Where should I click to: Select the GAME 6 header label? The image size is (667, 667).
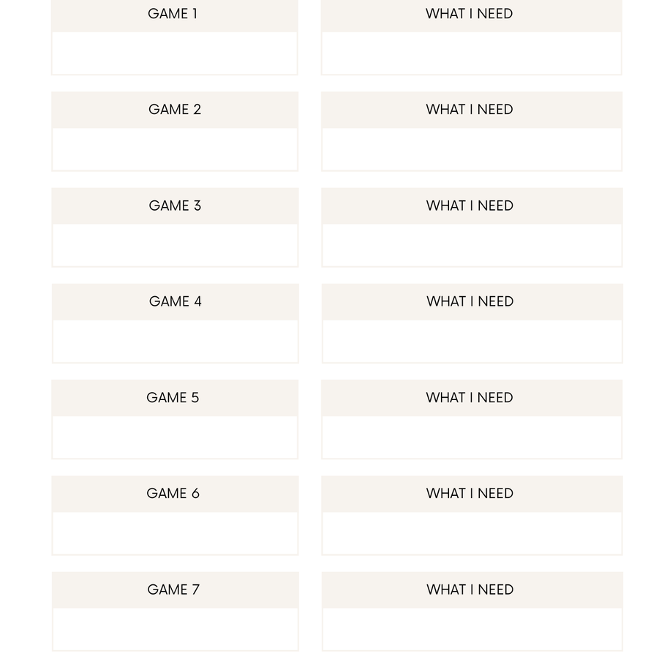click(173, 494)
